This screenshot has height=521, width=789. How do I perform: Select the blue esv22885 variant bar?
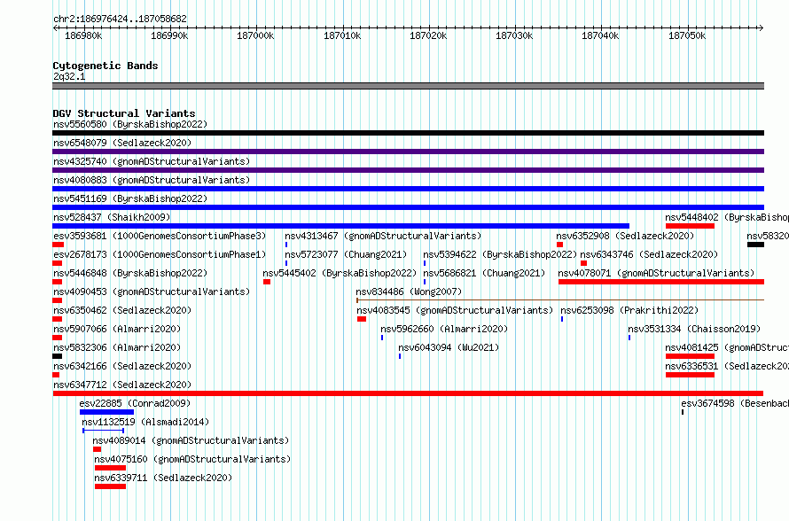pyautogui.click(x=106, y=412)
